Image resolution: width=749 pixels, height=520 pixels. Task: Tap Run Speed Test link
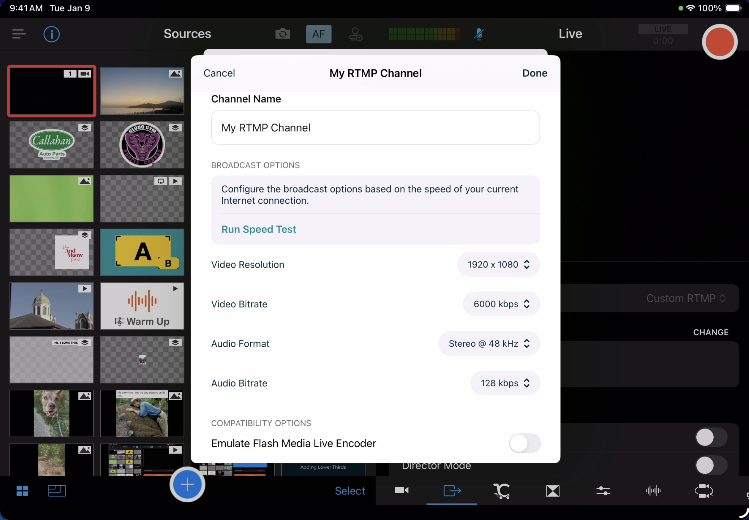(x=259, y=230)
